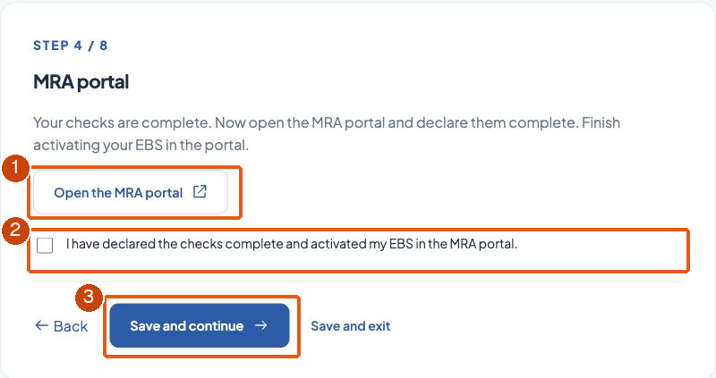This screenshot has width=716, height=378.
Task: Tick the declared checks complete checkbox
Action: tap(45, 246)
